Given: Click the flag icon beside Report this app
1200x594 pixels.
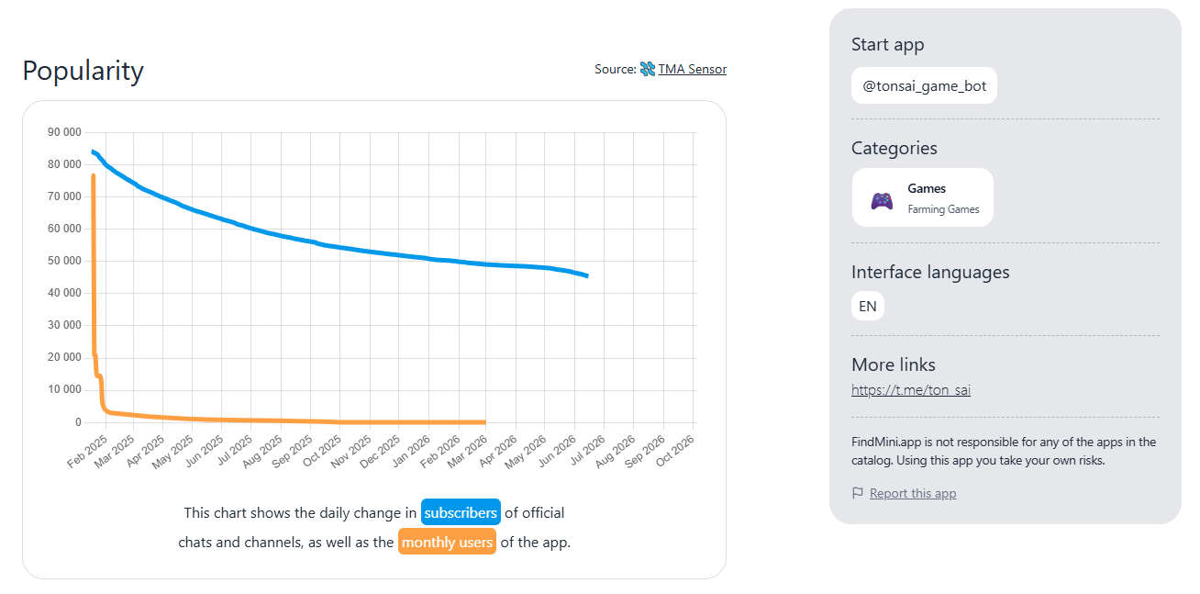Looking at the screenshot, I should 858,493.
